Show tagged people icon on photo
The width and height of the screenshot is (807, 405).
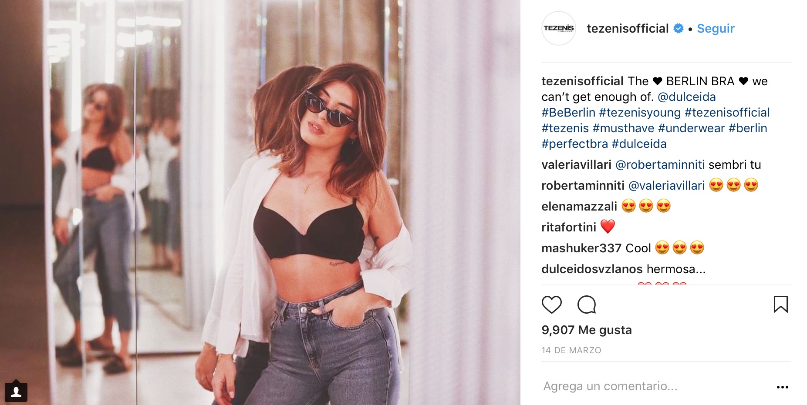click(16, 392)
